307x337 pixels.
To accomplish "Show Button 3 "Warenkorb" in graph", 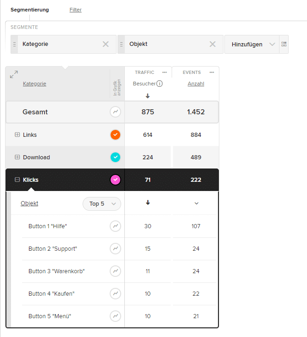I will tap(115, 271).
